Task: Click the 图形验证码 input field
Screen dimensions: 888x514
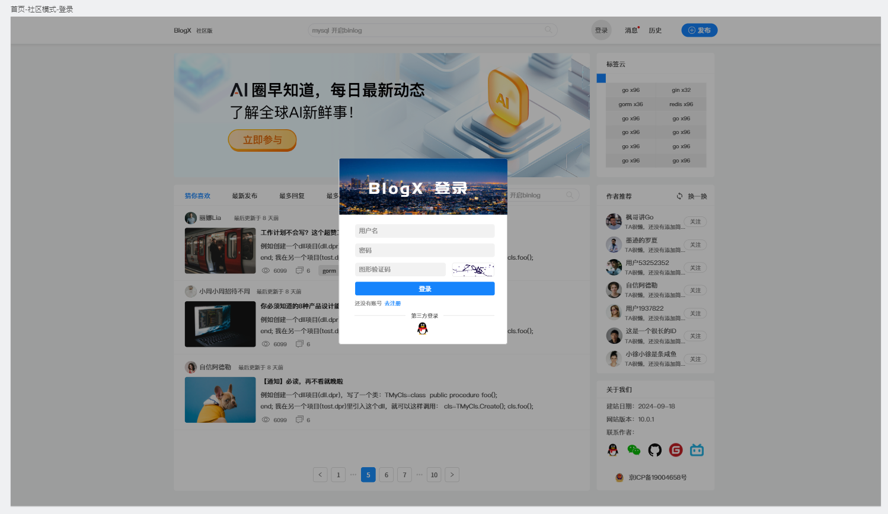Action: [x=400, y=270]
